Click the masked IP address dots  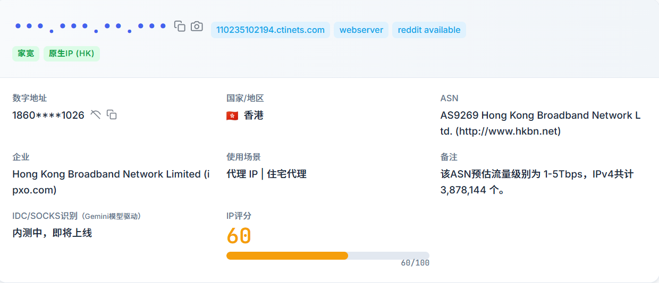[90, 26]
